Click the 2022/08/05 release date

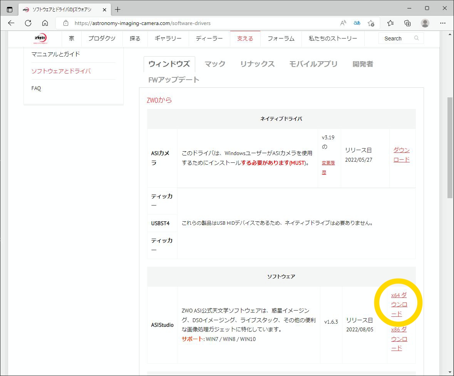[360, 330]
